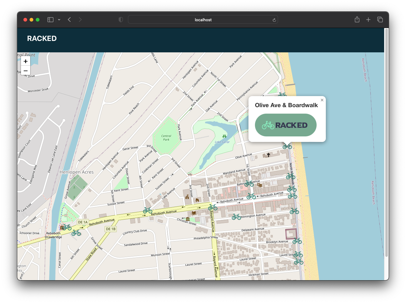The image size is (406, 303).
Task: Click the 'Worcester Drive' street label
Action: [x=38, y=90]
